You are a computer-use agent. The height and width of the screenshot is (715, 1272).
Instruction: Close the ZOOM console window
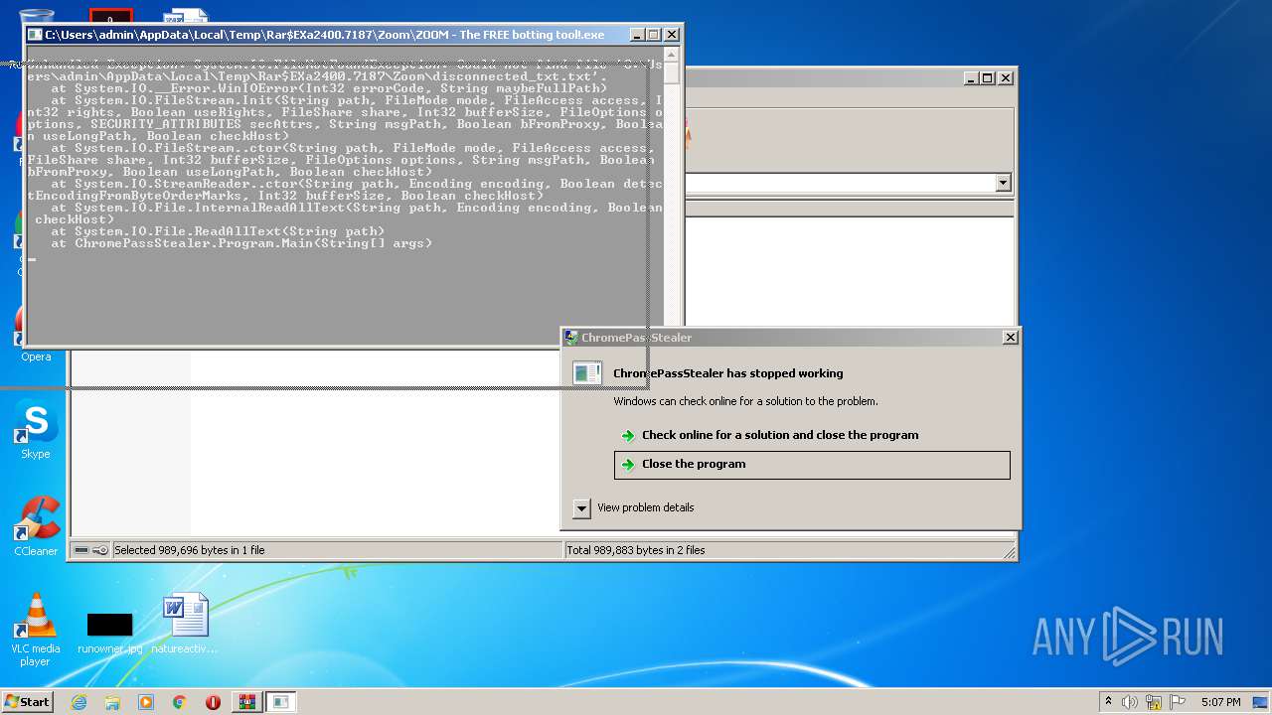672,35
